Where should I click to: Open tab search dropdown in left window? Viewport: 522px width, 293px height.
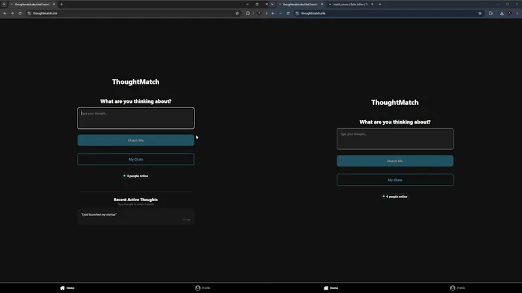(5, 5)
